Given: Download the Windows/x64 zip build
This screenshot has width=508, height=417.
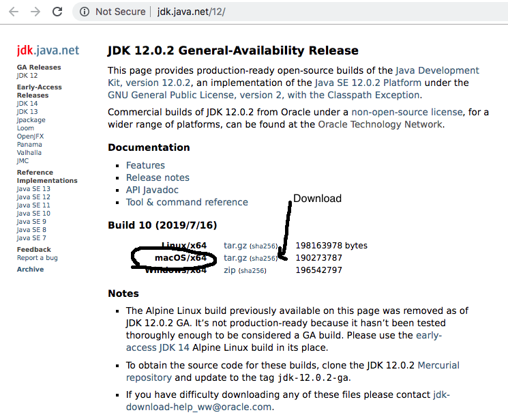Looking at the screenshot, I should 230,270.
